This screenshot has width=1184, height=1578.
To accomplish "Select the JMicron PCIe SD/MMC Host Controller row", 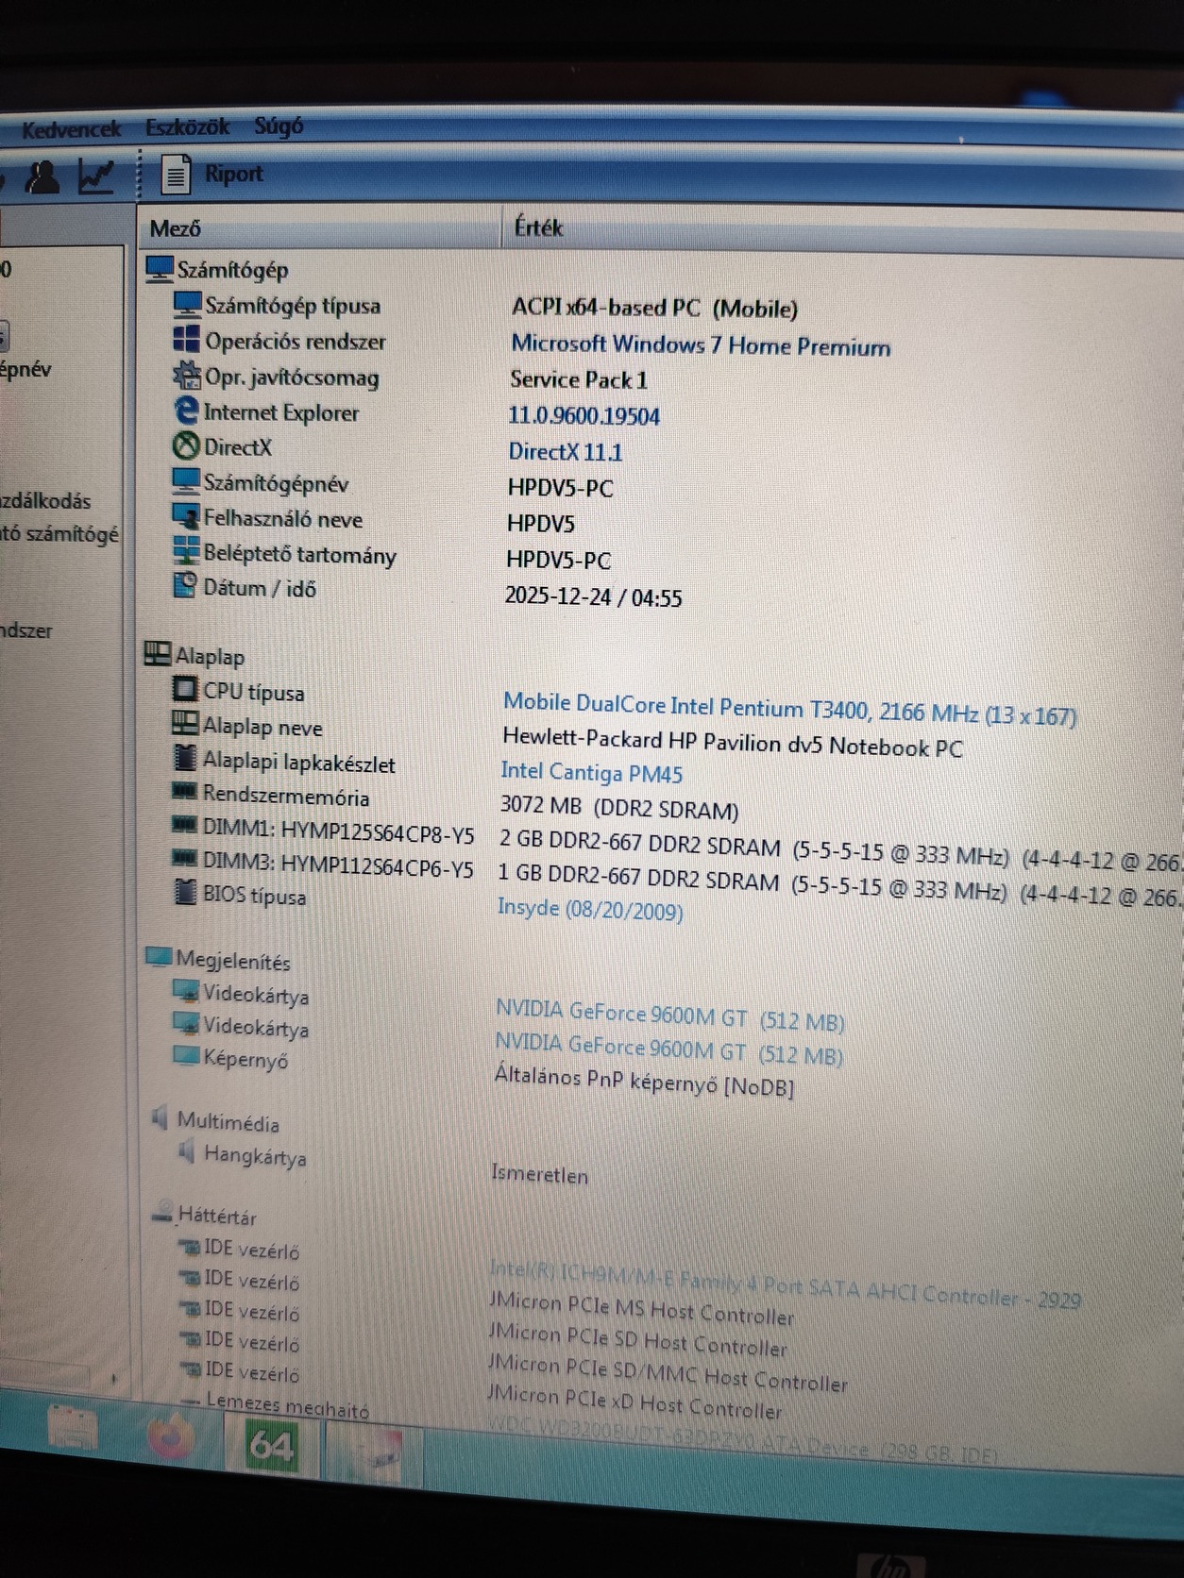I will 668,1373.
